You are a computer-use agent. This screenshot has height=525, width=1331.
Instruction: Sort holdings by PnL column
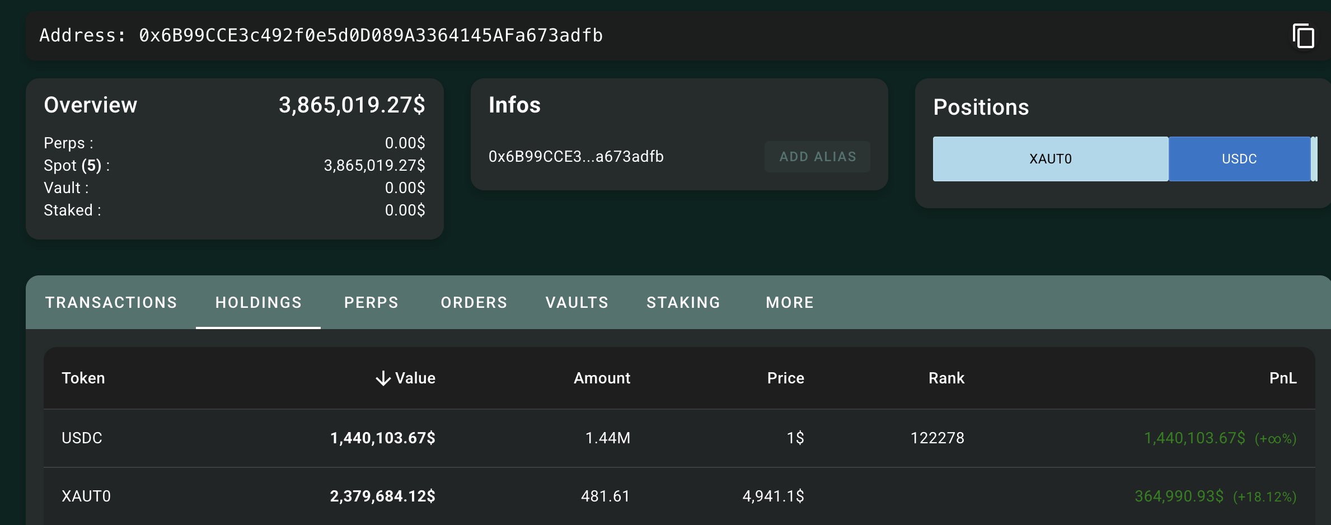1282,378
